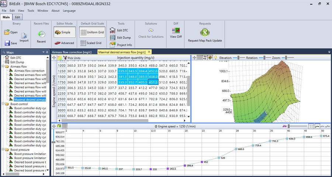Open the Tools menu
Screen dimensions: 332x177
[31, 11]
